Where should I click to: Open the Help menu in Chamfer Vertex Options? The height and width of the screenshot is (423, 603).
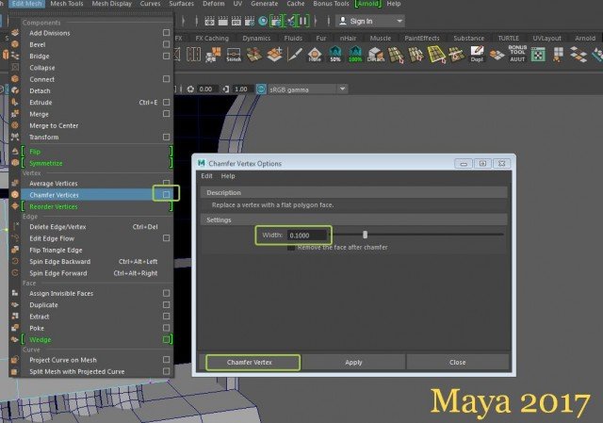point(228,176)
